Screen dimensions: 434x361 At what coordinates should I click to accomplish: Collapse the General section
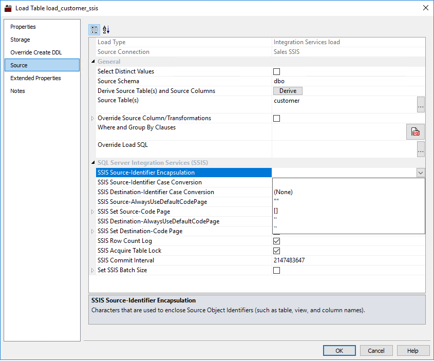(93, 62)
